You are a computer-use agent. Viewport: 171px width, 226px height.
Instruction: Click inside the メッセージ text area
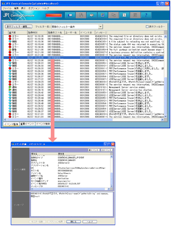[x=72, y=204]
